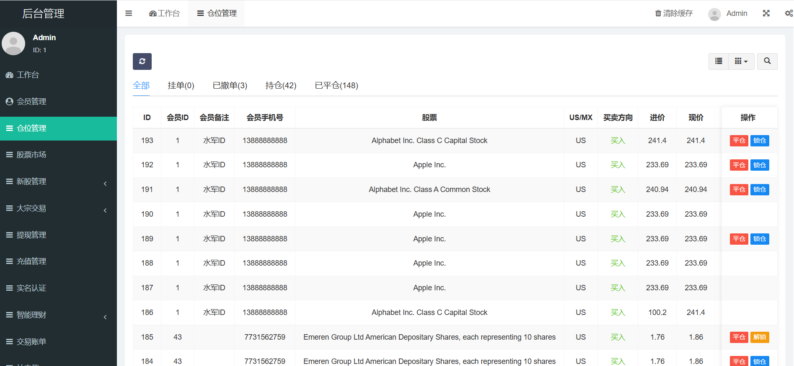Switch to the 持仓(42) tab

pyautogui.click(x=281, y=86)
